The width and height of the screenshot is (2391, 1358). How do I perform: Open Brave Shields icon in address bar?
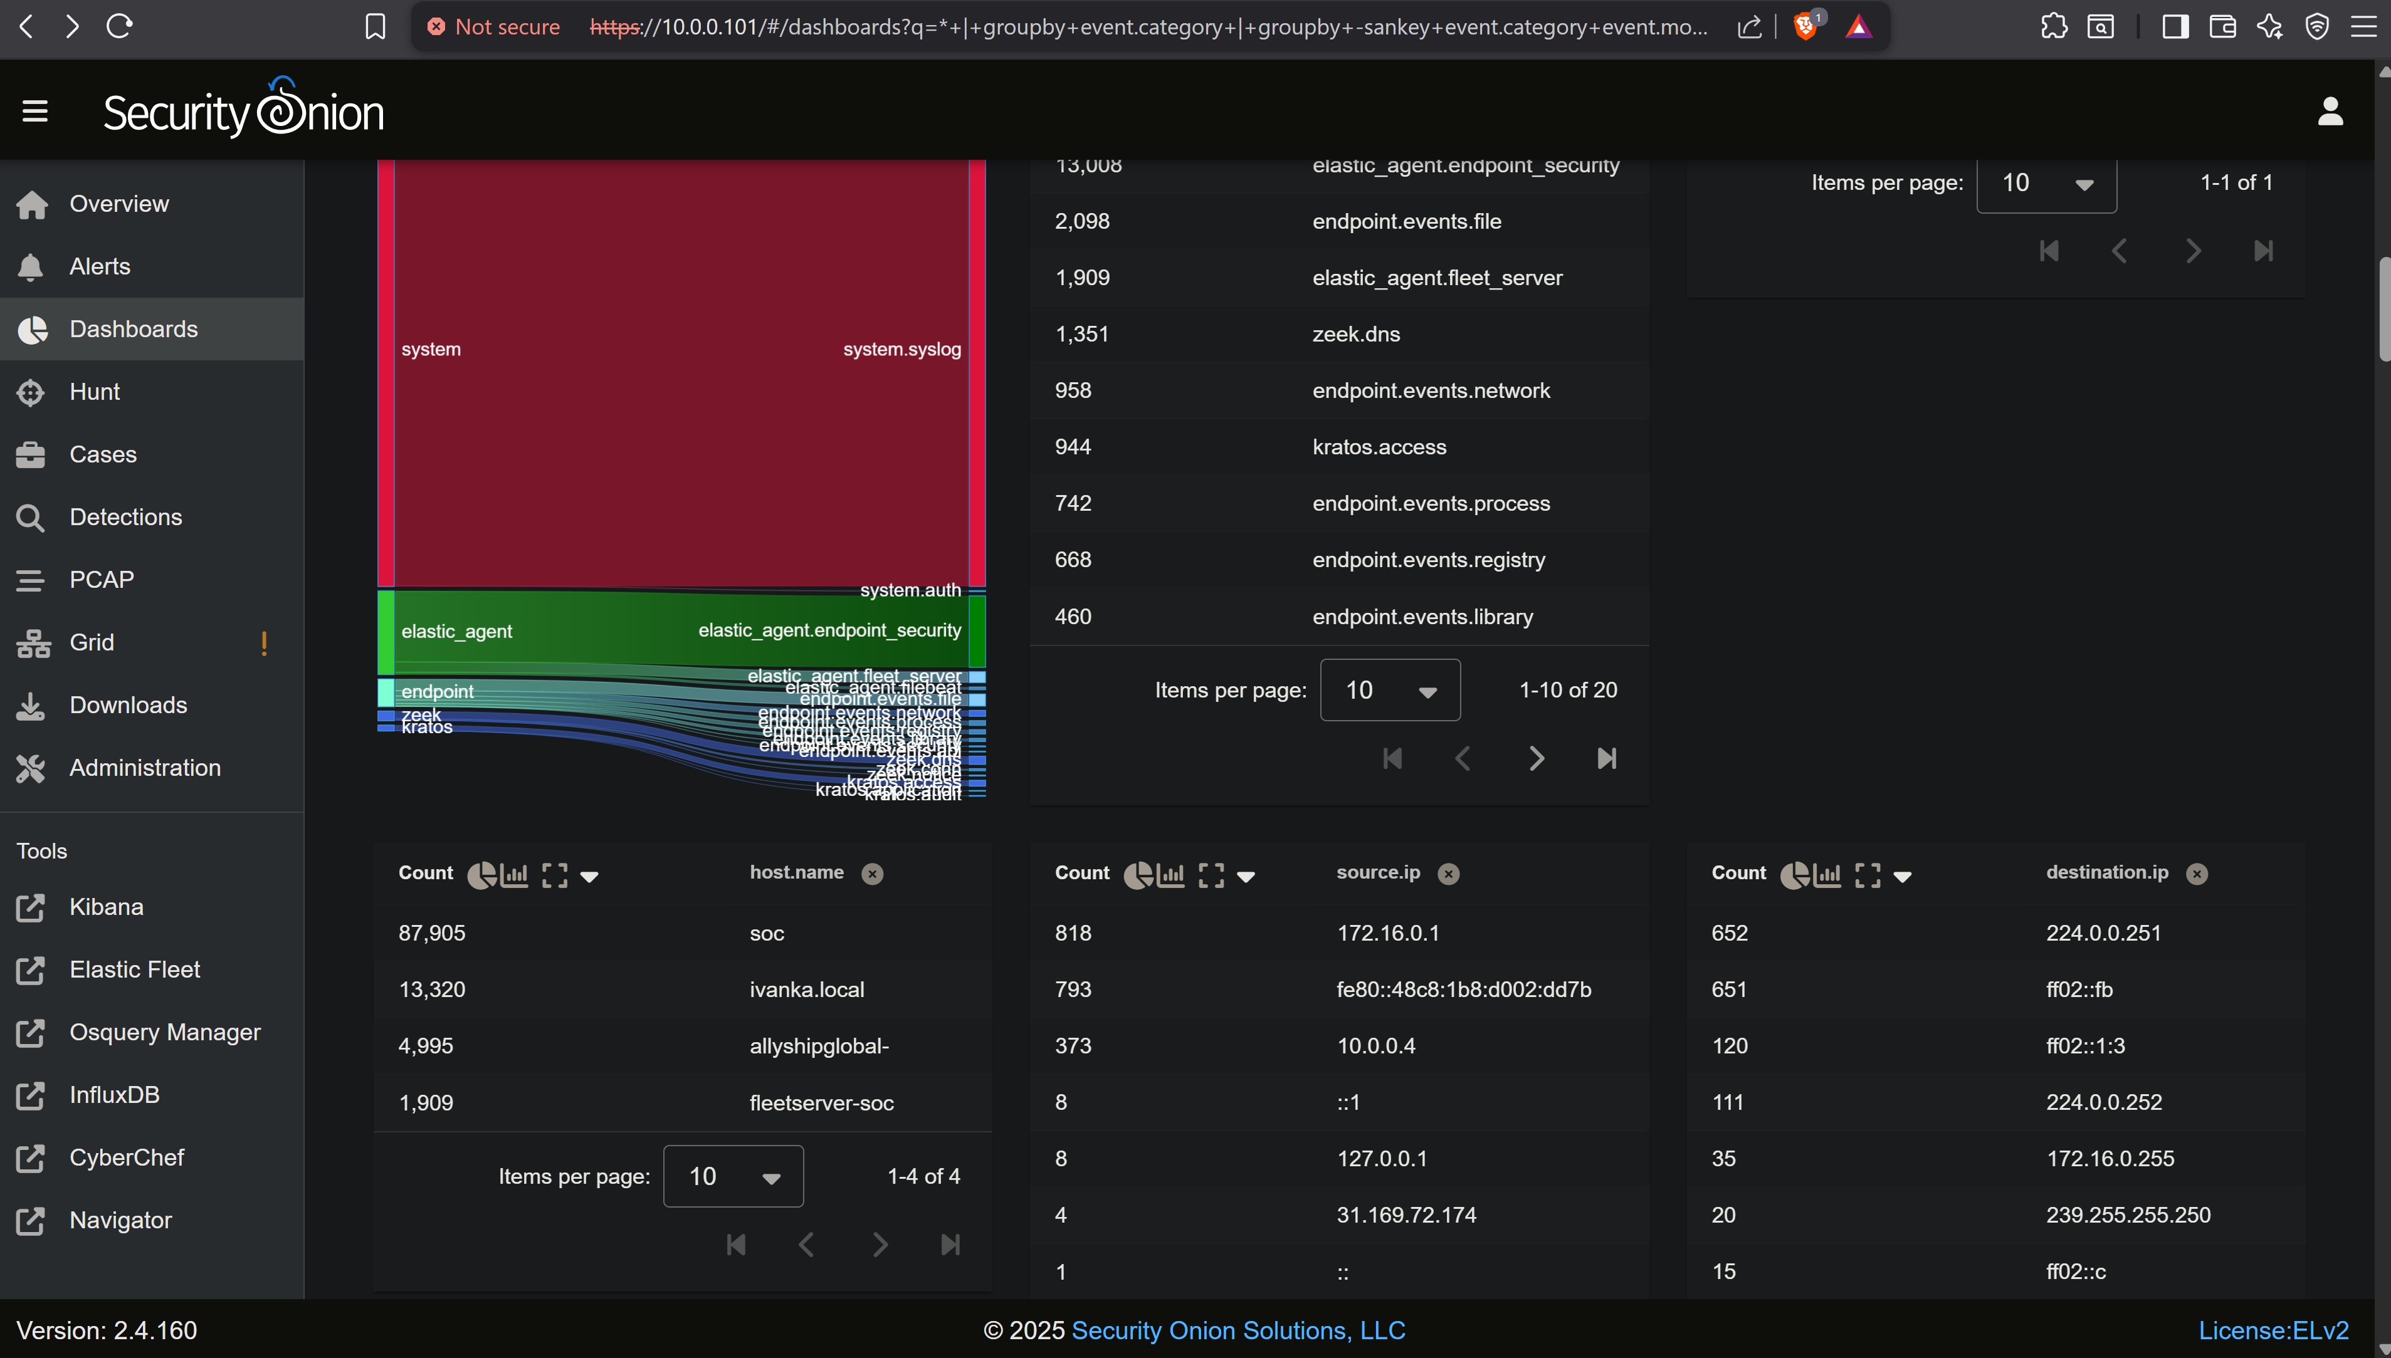[x=1805, y=26]
